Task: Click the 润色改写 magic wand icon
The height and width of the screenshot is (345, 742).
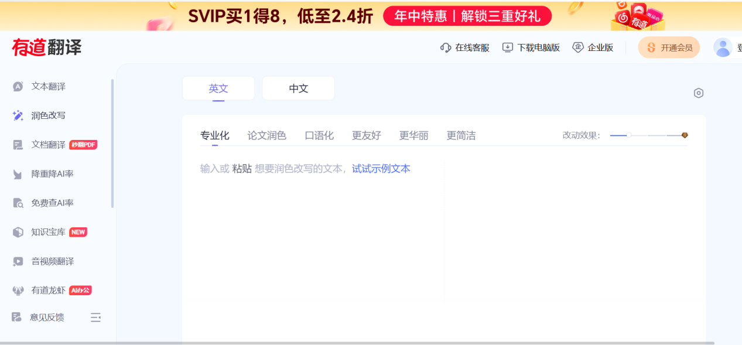Action: pyautogui.click(x=18, y=115)
